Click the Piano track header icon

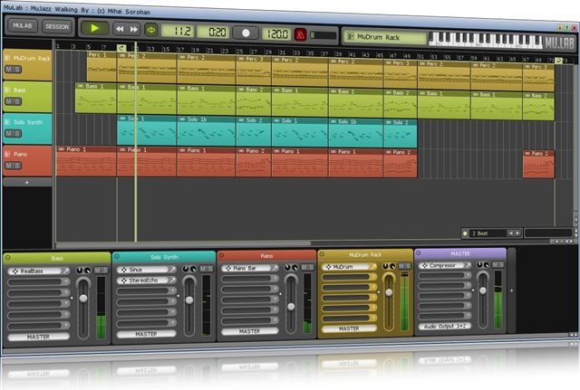(x=7, y=154)
